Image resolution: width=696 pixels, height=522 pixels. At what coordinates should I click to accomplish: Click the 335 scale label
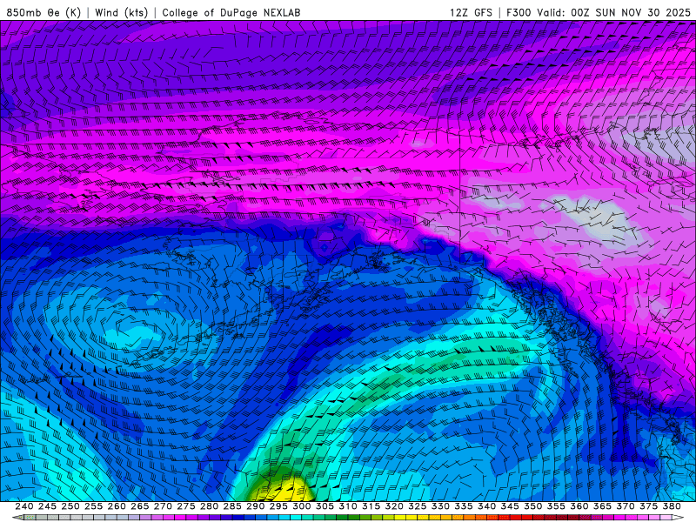point(464,506)
